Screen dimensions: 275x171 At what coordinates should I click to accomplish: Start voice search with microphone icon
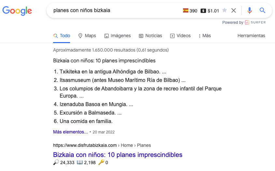pos(249,10)
